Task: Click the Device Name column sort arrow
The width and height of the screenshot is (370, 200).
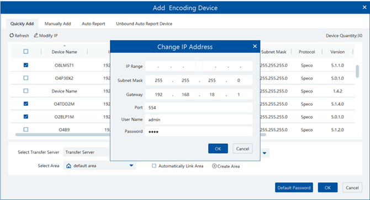Action: 65,46
